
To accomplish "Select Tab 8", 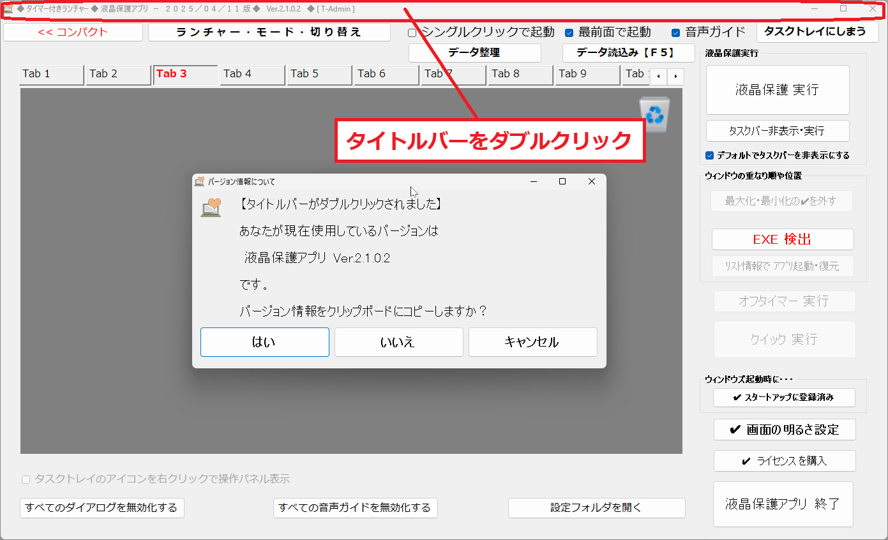I will coord(520,74).
